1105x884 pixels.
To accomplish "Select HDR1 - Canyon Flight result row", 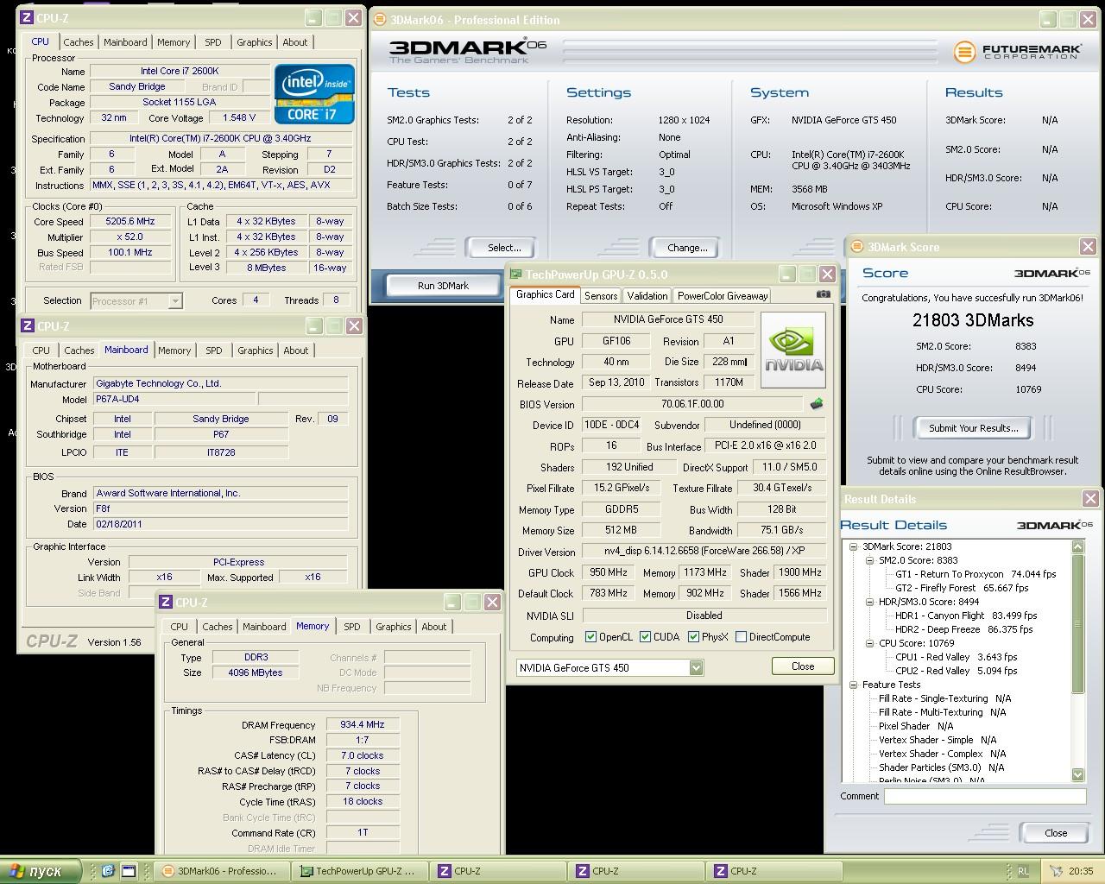I will 966,616.
